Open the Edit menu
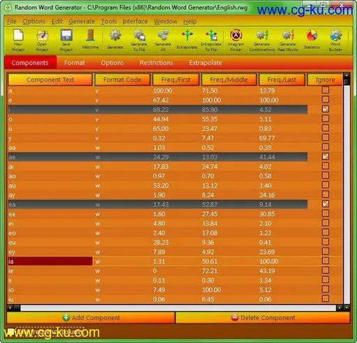The height and width of the screenshot is (343, 357). pyautogui.click(x=57, y=22)
